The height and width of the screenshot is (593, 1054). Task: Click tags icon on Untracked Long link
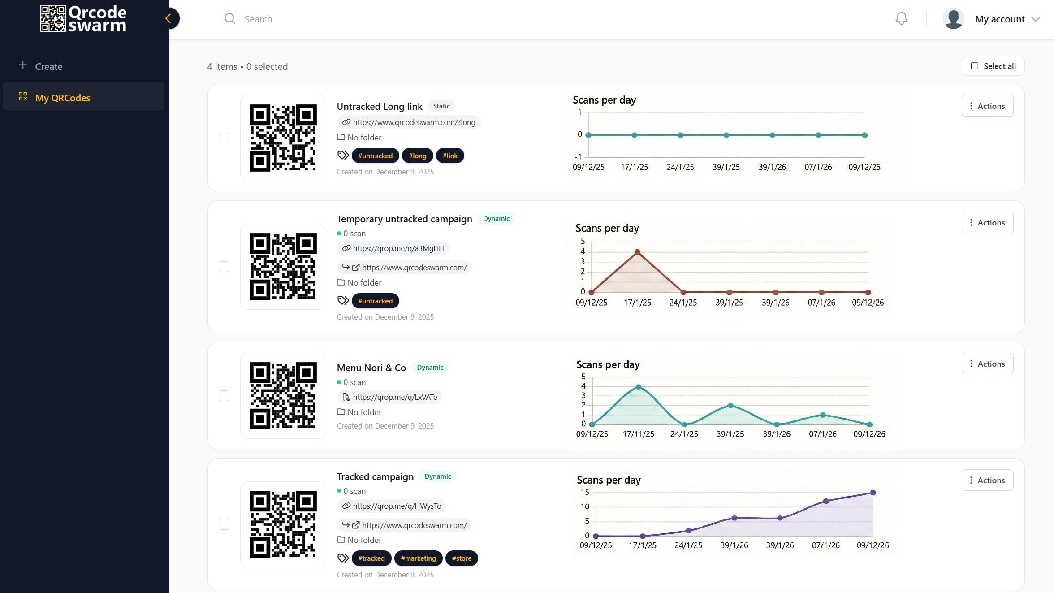click(343, 156)
